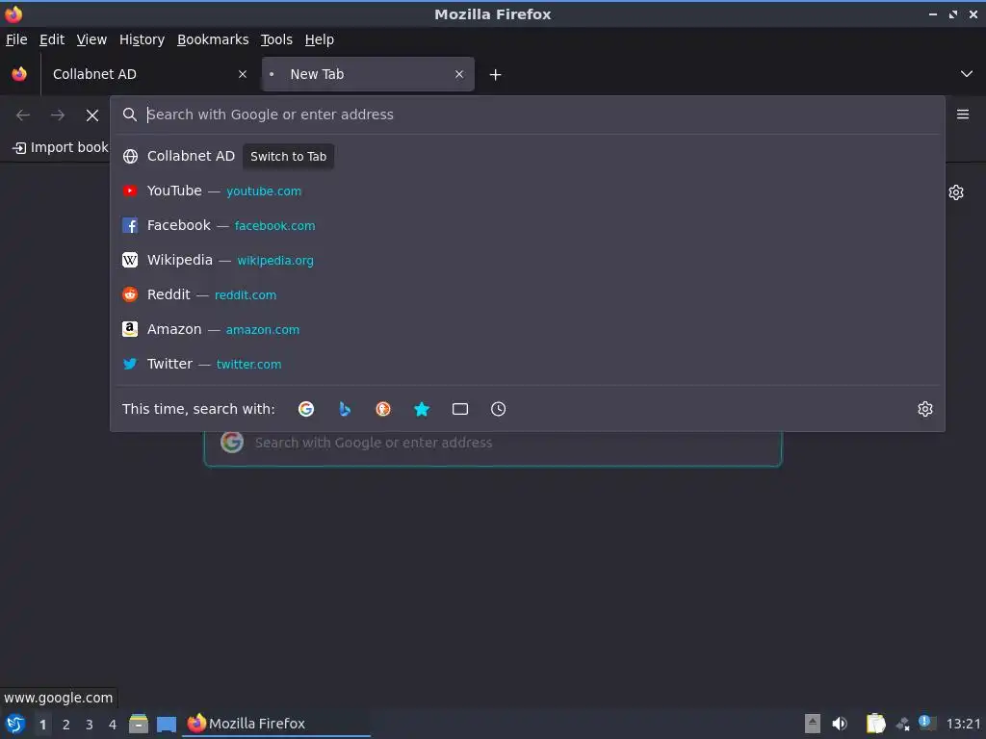This screenshot has height=739, width=986.
Task: Go back using the back arrow
Action: click(x=23, y=115)
